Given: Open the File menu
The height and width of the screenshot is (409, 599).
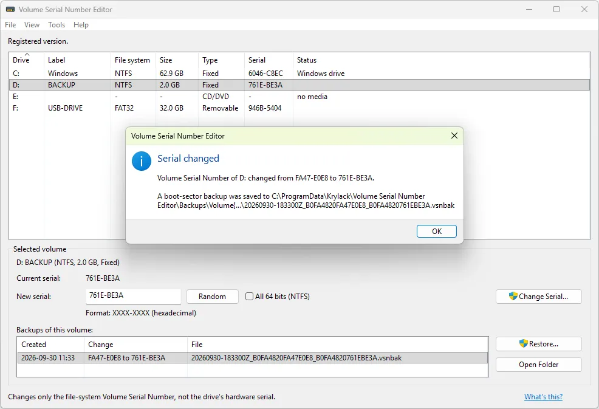Looking at the screenshot, I should [10, 25].
